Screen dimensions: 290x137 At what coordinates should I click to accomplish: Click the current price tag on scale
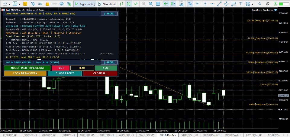(x=283, y=96)
